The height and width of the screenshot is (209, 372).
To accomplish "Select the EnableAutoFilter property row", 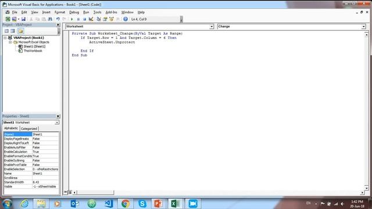I will coord(31,147).
